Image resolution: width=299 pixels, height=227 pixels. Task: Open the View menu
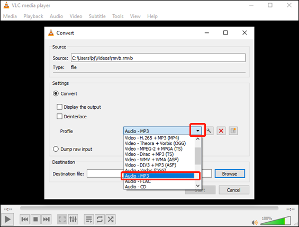pos(135,16)
